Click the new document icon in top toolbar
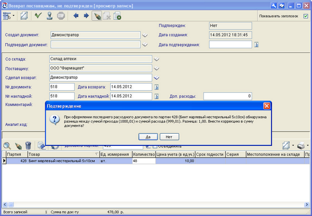This screenshot has width=312, height=216. (24, 16)
